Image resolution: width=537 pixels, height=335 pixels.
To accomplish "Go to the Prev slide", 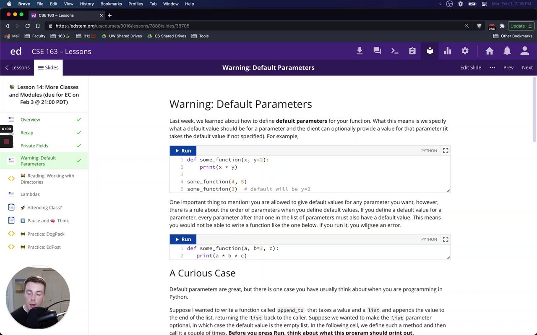I will pos(508,68).
